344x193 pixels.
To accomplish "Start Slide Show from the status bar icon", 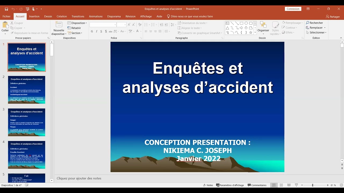I will (296, 185).
